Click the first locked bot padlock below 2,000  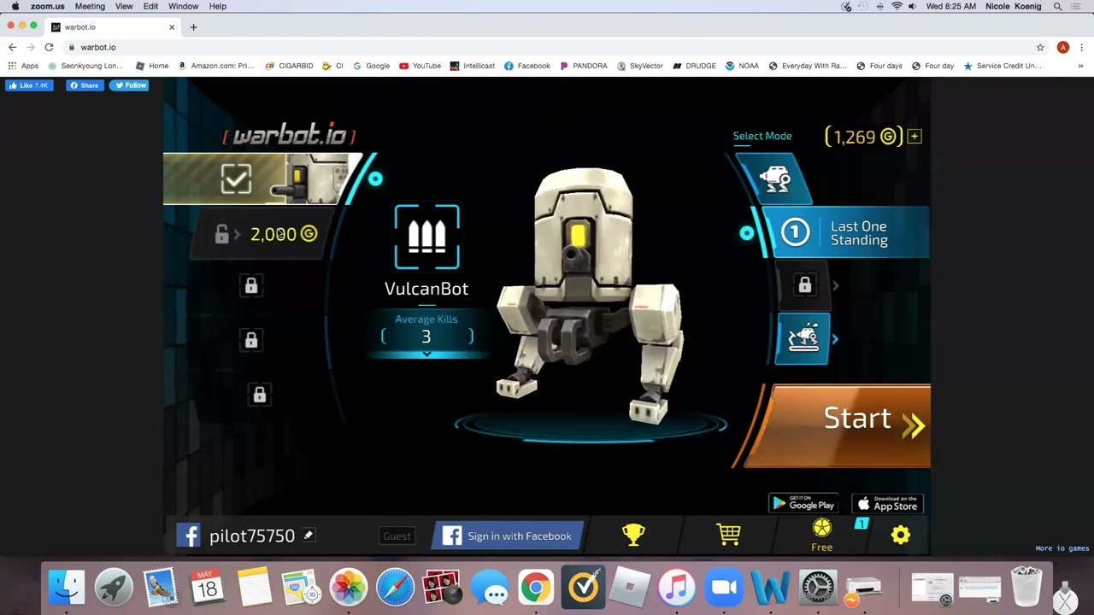click(x=251, y=285)
